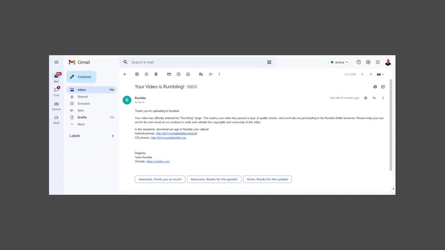Remove the Inbox label from email
Image resolution: width=445 pixels, height=250 pixels.
(196, 87)
